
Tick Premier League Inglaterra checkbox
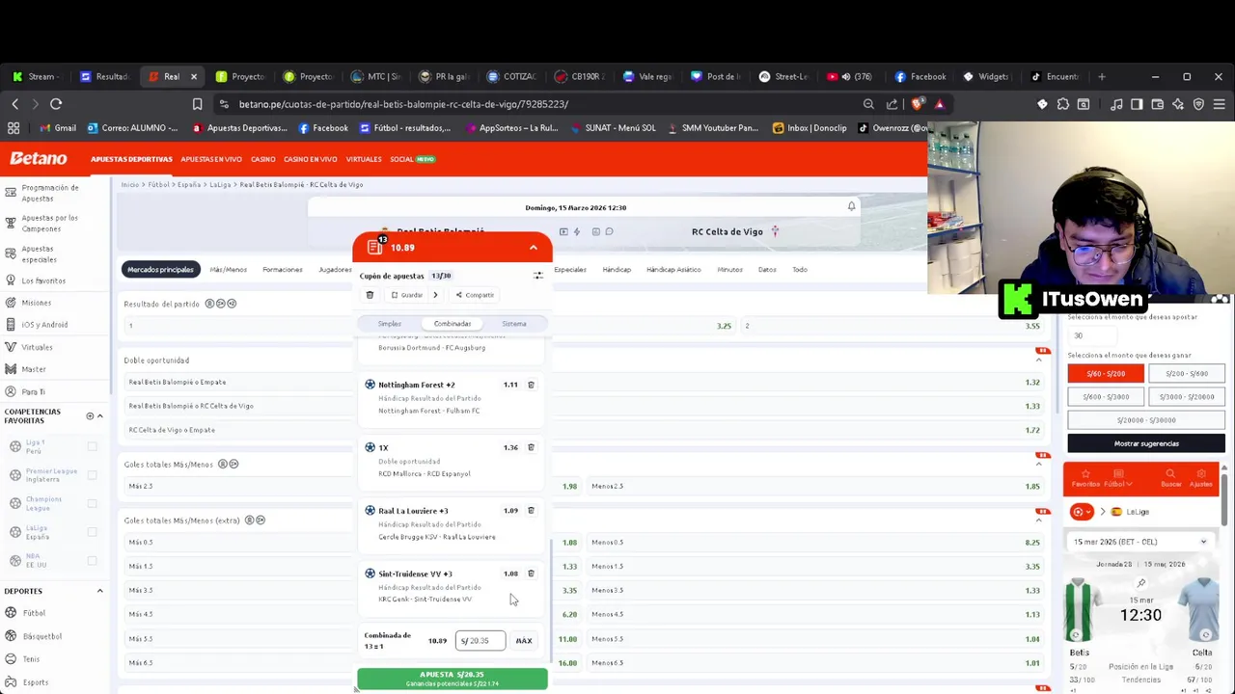tap(93, 474)
